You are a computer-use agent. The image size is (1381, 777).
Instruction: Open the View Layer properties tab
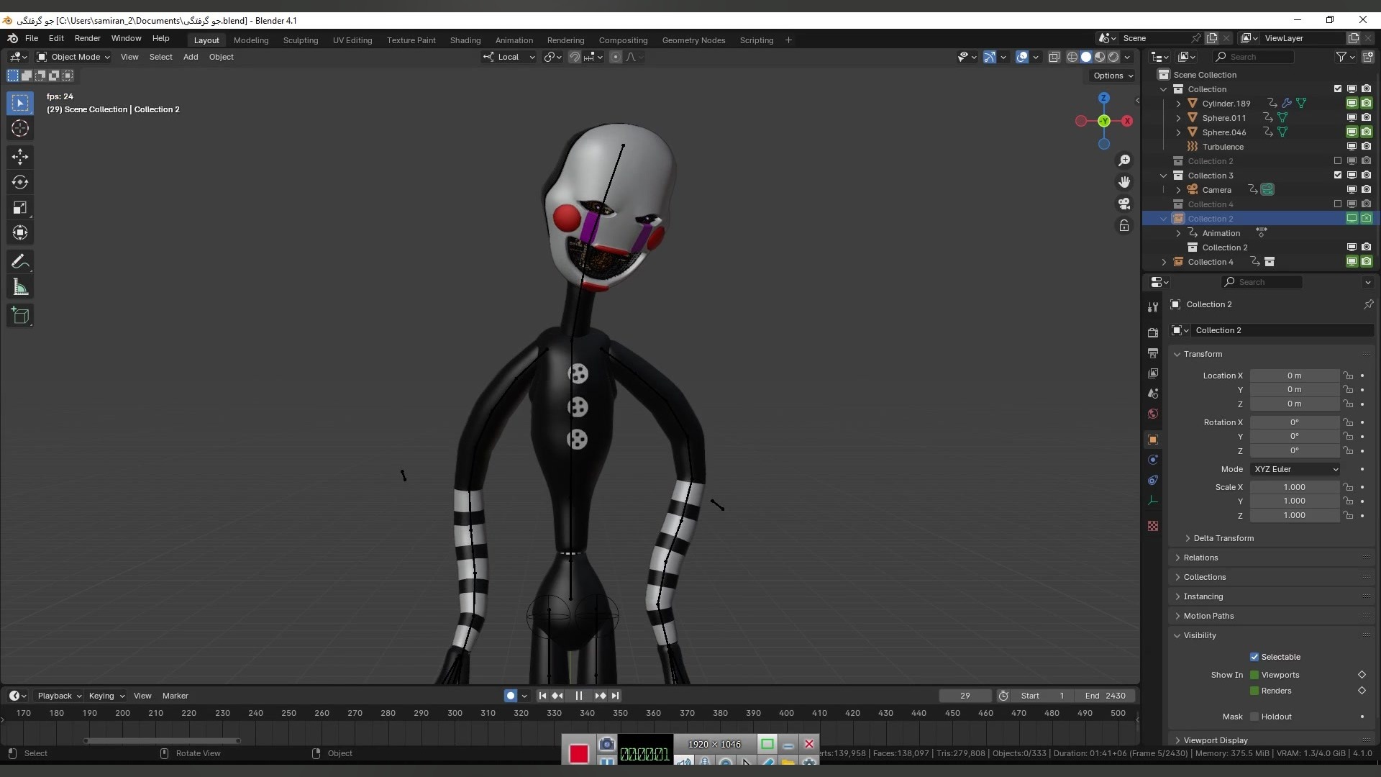(x=1153, y=373)
